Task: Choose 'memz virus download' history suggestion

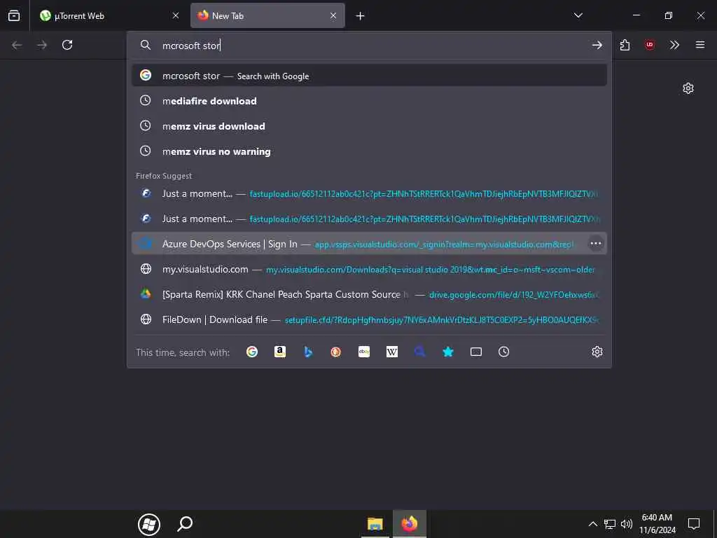Action: (369, 126)
